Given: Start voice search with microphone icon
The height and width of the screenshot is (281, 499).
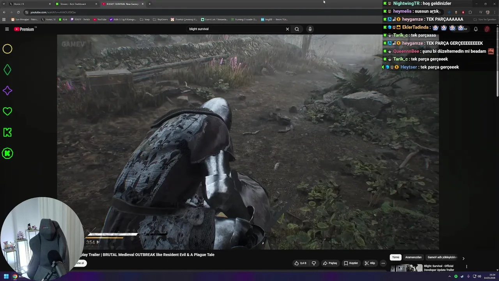Looking at the screenshot, I should pyautogui.click(x=310, y=29).
